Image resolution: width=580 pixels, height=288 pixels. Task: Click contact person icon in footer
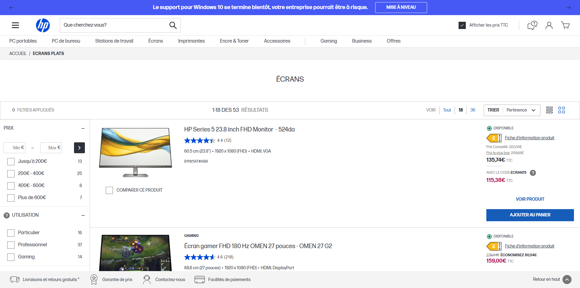click(147, 280)
